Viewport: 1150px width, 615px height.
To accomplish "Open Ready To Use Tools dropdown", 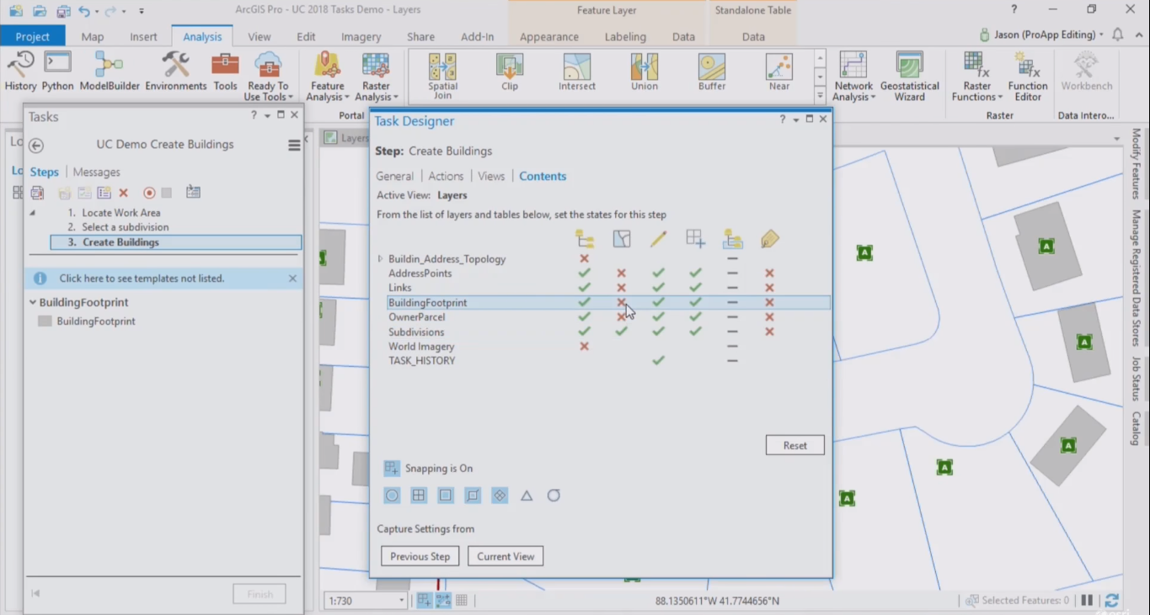I will [268, 77].
